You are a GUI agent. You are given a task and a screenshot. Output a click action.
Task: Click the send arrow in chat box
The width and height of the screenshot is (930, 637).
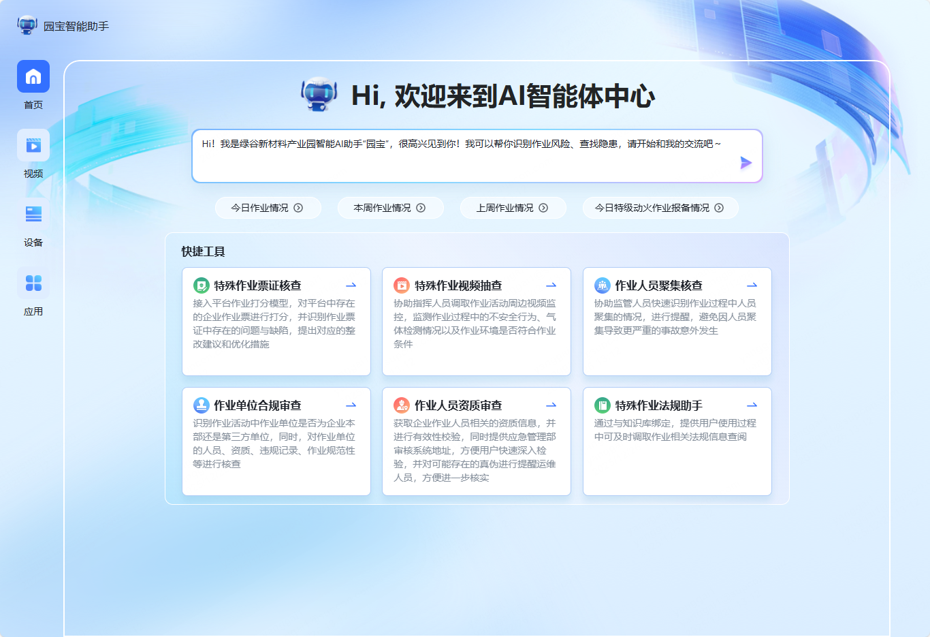[746, 162]
